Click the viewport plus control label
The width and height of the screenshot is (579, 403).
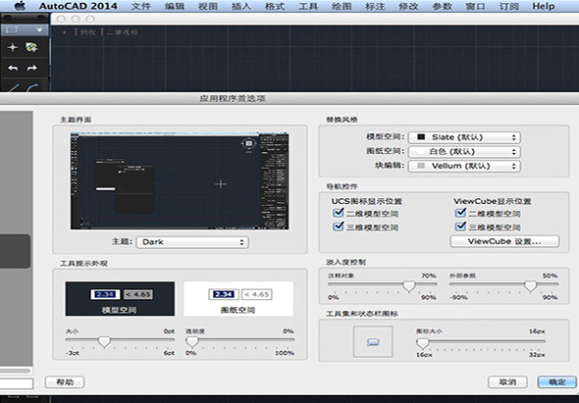point(64,32)
